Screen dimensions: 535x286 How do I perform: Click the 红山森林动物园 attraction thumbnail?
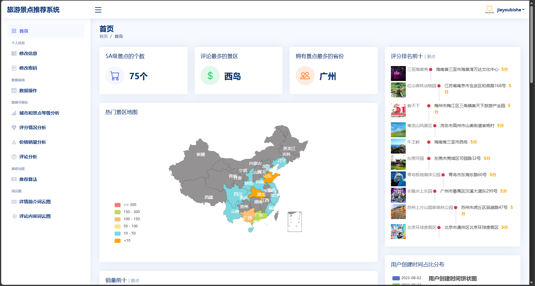pos(398,90)
